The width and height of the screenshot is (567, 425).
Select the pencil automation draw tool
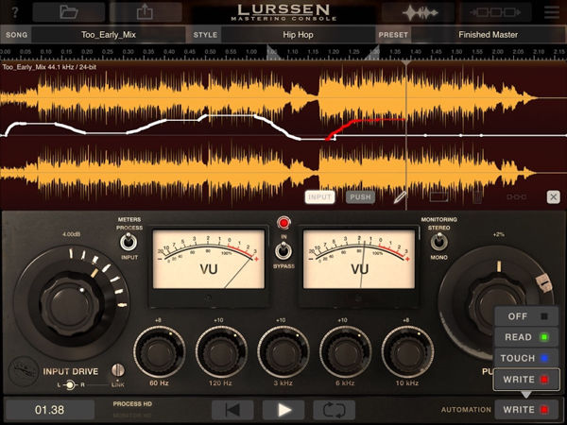[x=401, y=197]
